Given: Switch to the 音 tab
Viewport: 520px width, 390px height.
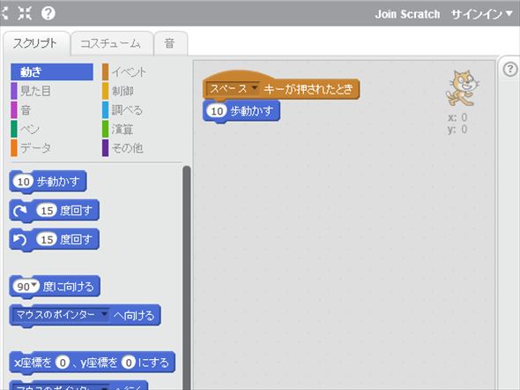Looking at the screenshot, I should (170, 43).
